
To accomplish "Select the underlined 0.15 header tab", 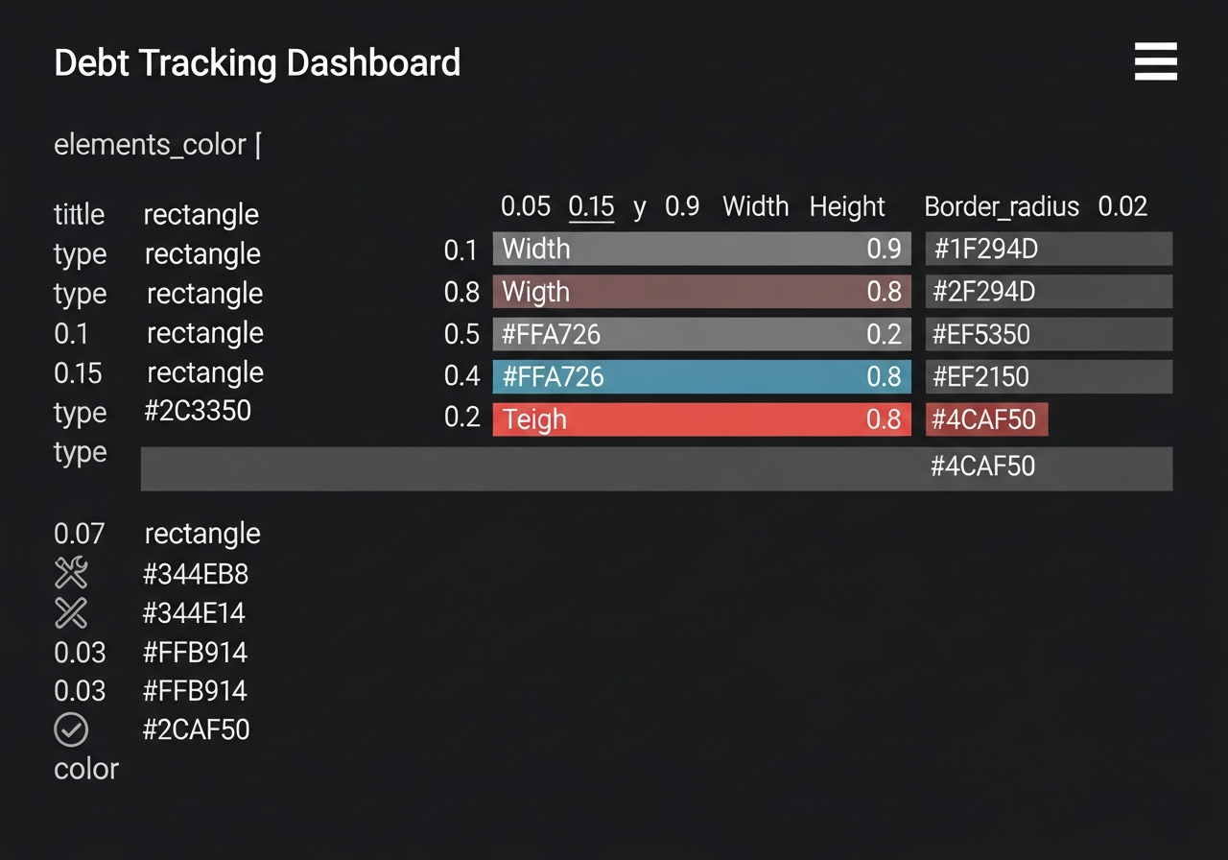I will point(591,206).
